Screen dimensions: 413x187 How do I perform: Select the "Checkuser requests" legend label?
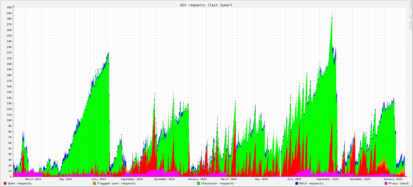point(217,183)
